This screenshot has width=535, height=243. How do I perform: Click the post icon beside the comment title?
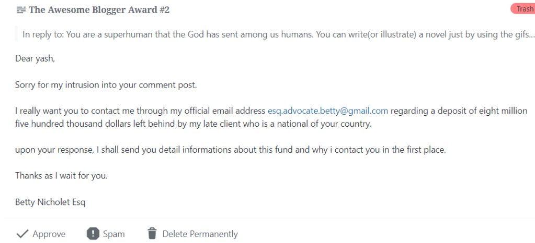point(21,10)
